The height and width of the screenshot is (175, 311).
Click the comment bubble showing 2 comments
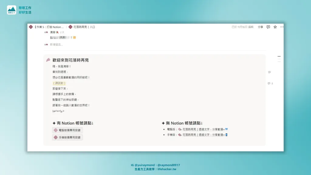pyautogui.click(x=270, y=83)
